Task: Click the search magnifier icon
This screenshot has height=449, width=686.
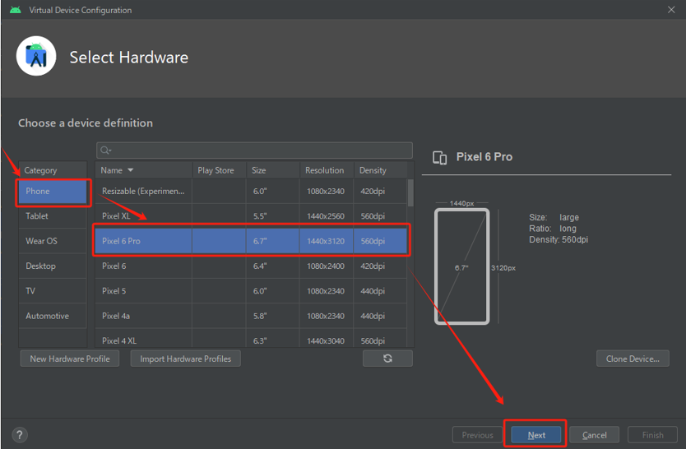Action: [105, 150]
